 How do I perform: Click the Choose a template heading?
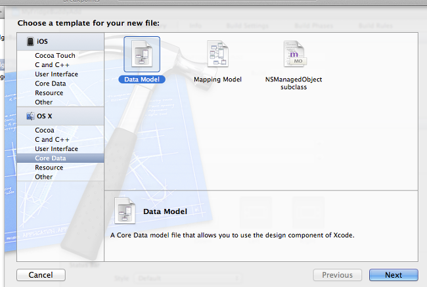click(89, 23)
